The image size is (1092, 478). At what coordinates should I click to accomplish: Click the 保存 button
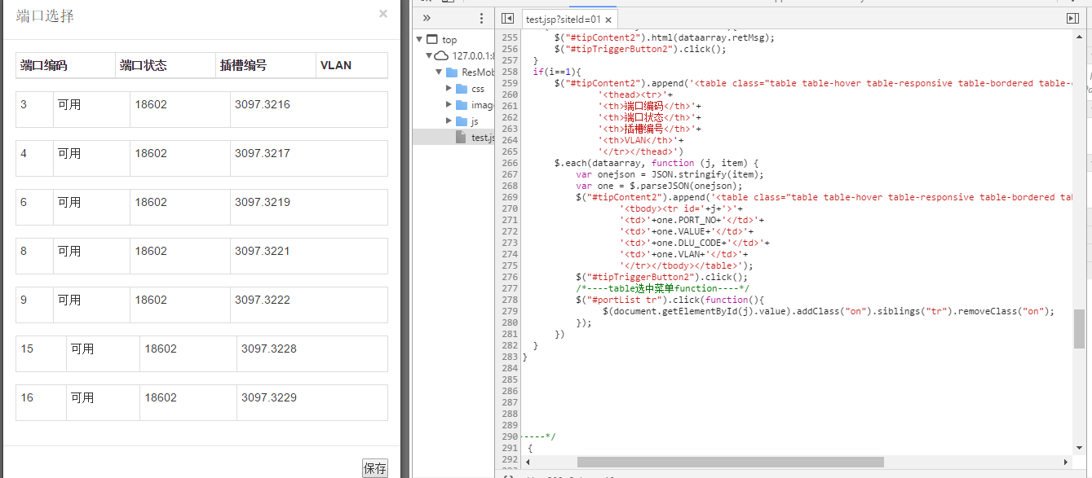click(375, 468)
